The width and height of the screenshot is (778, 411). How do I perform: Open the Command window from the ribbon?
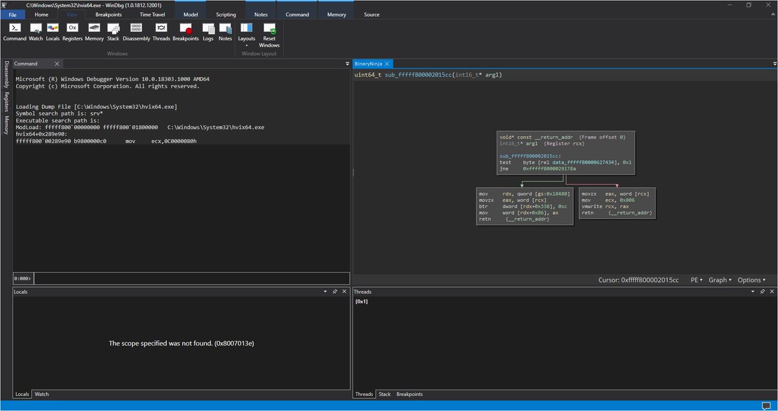[14, 32]
